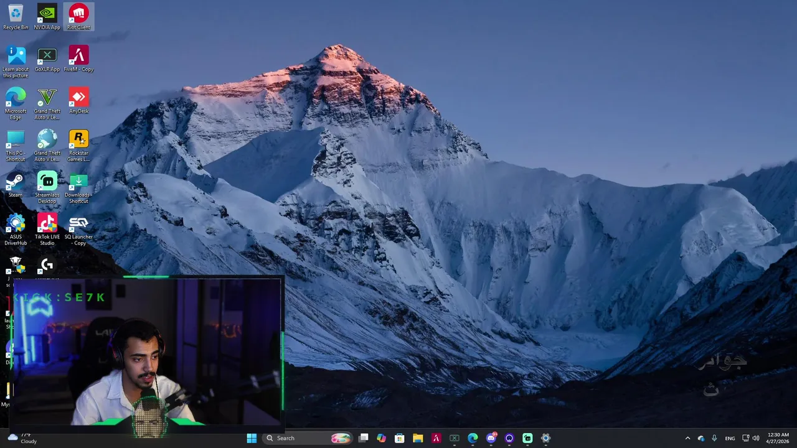Image resolution: width=797 pixels, height=448 pixels.
Task: Select the Riot Client desktop icon
Action: [x=78, y=17]
